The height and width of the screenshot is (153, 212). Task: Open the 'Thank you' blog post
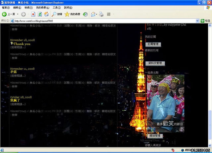pyautogui.click(x=22, y=44)
